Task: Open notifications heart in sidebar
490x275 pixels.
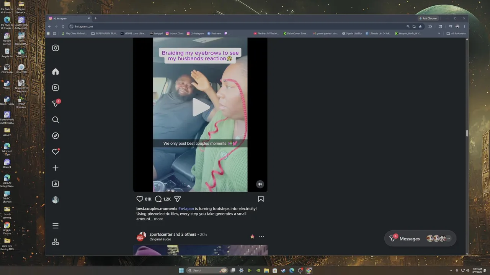Action: point(56,152)
